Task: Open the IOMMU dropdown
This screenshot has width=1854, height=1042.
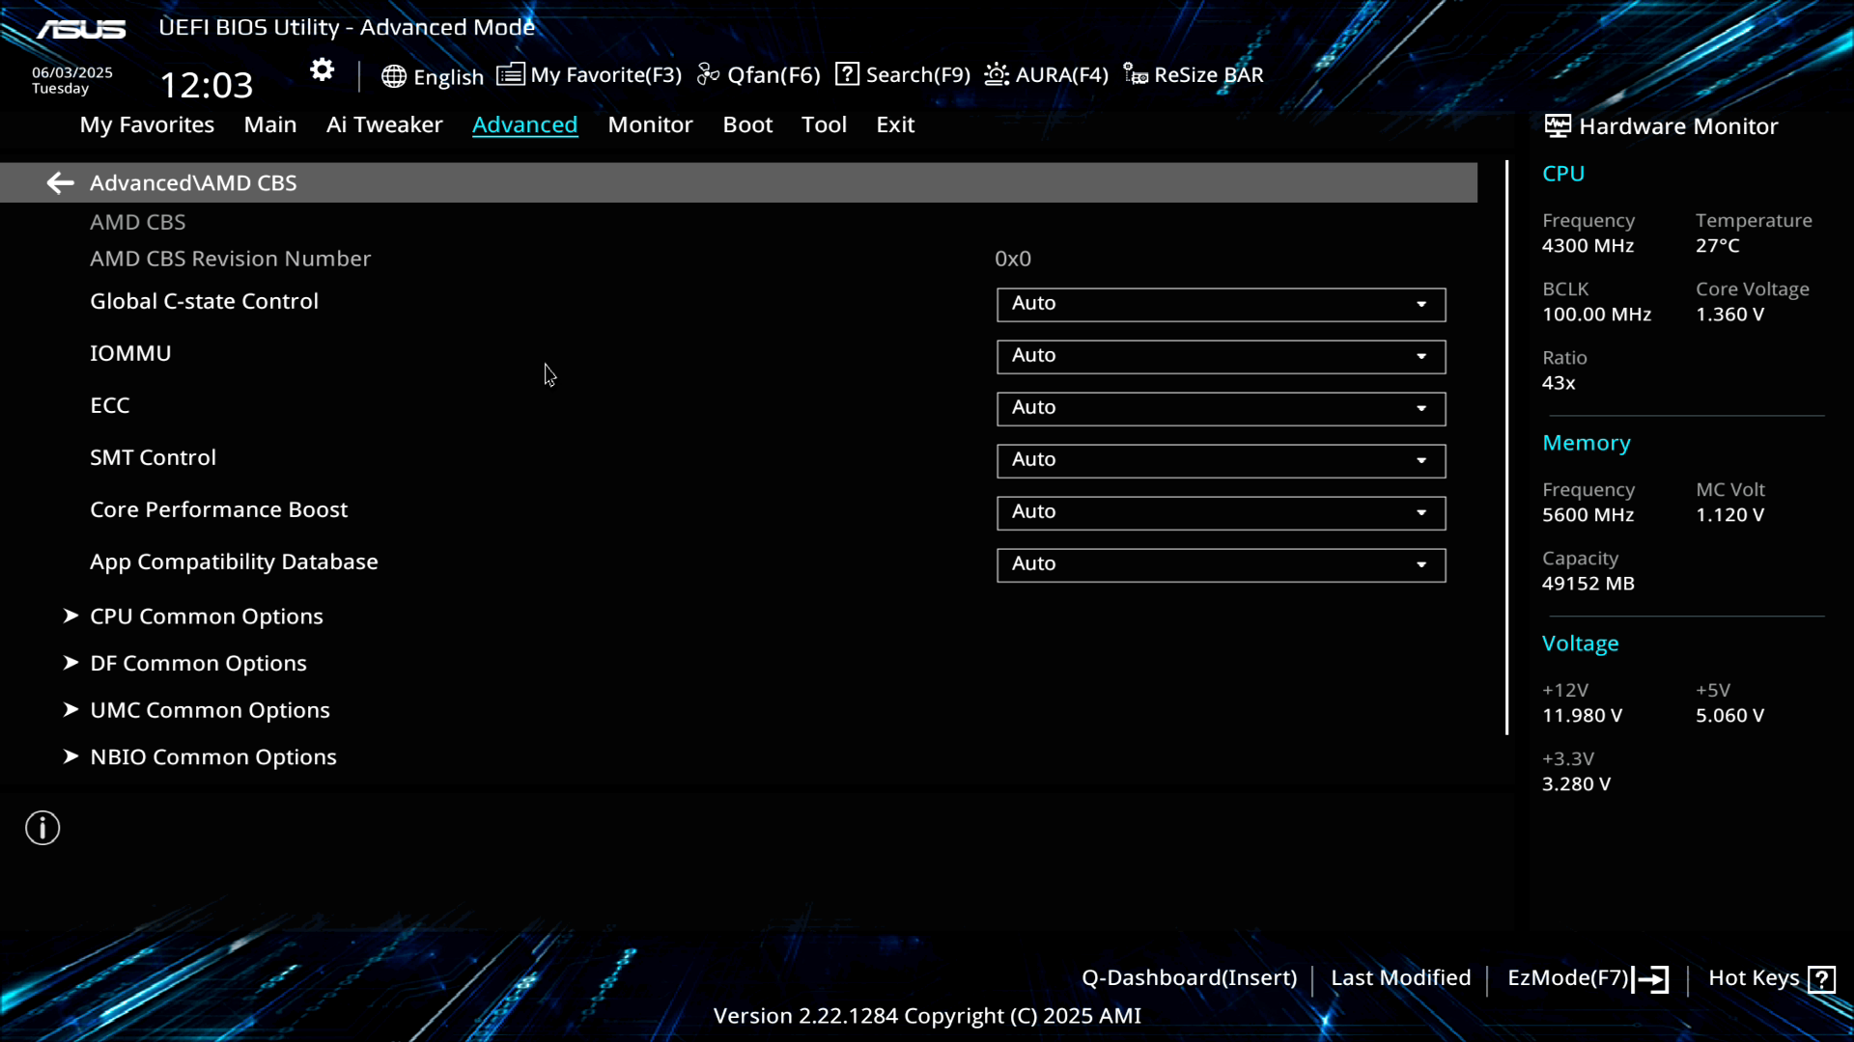Action: 1221,356
